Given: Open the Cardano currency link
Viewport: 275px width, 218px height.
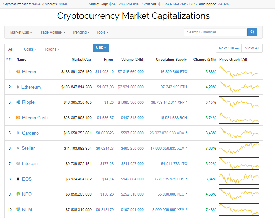Looking at the screenshot, I should [x=30, y=133].
